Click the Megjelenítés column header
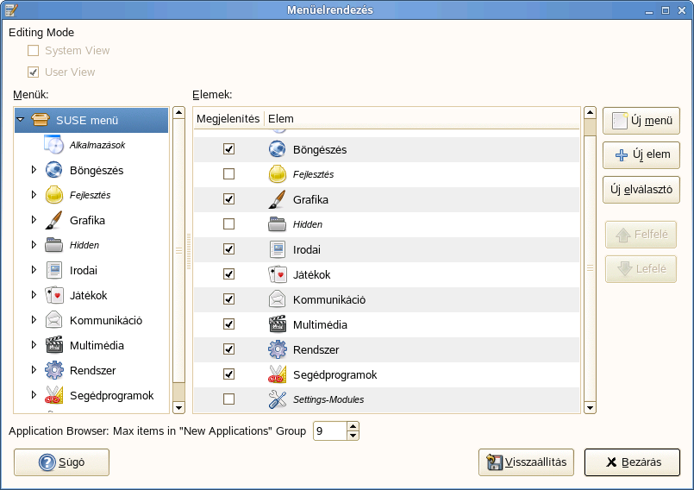Screen dimensions: 694x490 [x=228, y=119]
